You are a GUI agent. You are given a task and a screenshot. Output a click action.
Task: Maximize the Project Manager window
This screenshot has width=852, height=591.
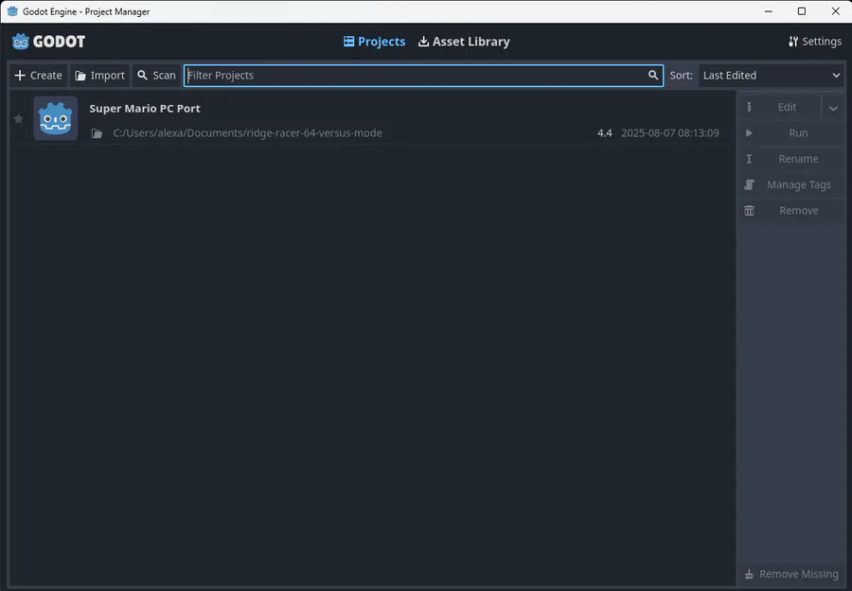(802, 11)
